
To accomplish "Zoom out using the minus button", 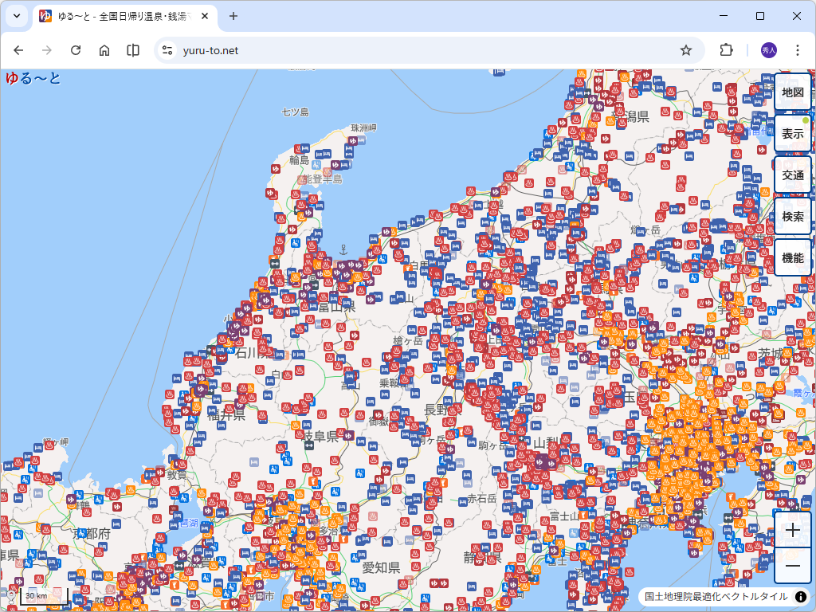I will point(793,567).
